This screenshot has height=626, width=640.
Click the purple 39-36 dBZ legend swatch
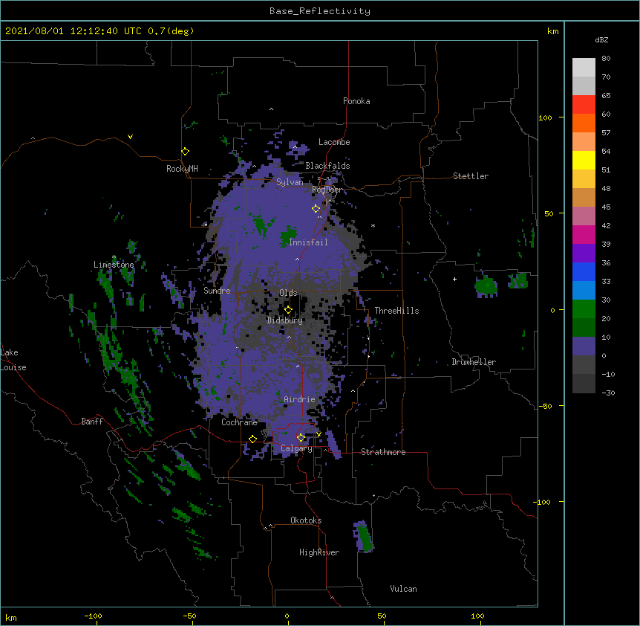(584, 253)
